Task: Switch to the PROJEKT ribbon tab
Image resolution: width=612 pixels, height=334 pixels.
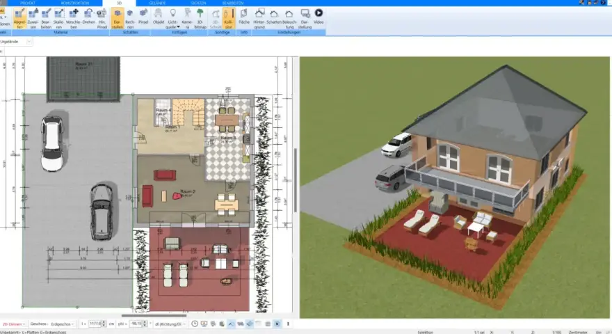Action: coord(28,3)
